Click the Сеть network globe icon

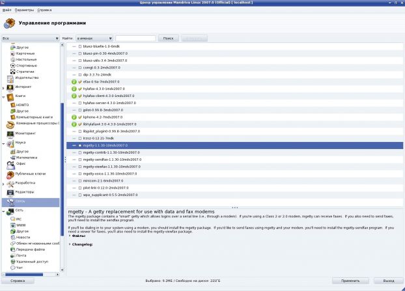(x=10, y=212)
